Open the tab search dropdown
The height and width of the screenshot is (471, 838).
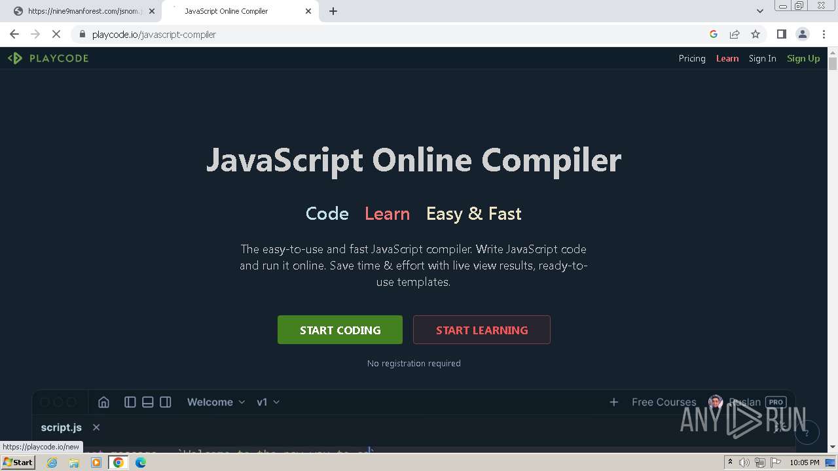click(x=759, y=11)
